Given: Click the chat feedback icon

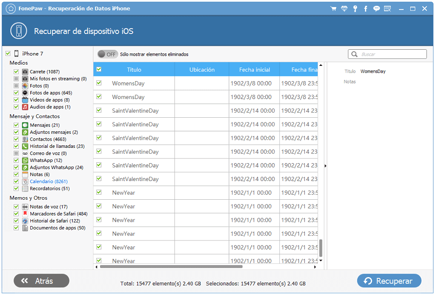Looking at the screenshot, I should pyautogui.click(x=376, y=8).
